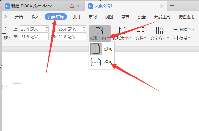Screen dimensions: 199x131
Task: Increase the right margin with up stepper
Action: tap(84, 35)
